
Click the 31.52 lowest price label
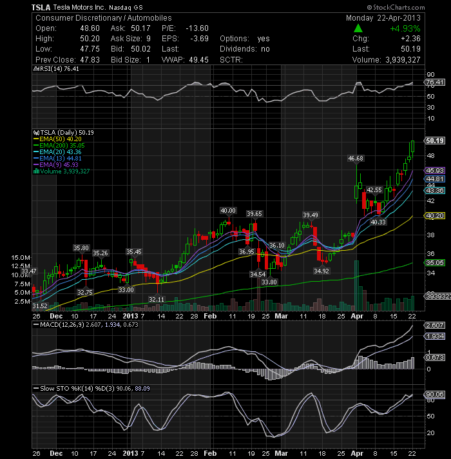(x=40, y=306)
